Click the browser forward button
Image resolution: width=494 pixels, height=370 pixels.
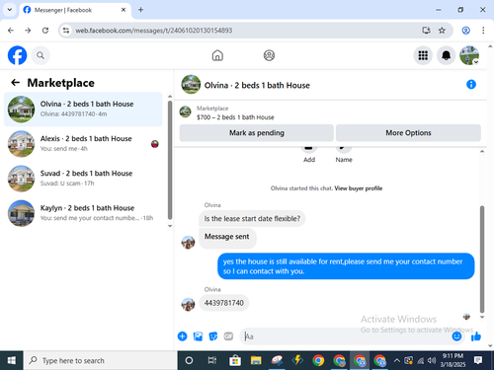(x=28, y=31)
